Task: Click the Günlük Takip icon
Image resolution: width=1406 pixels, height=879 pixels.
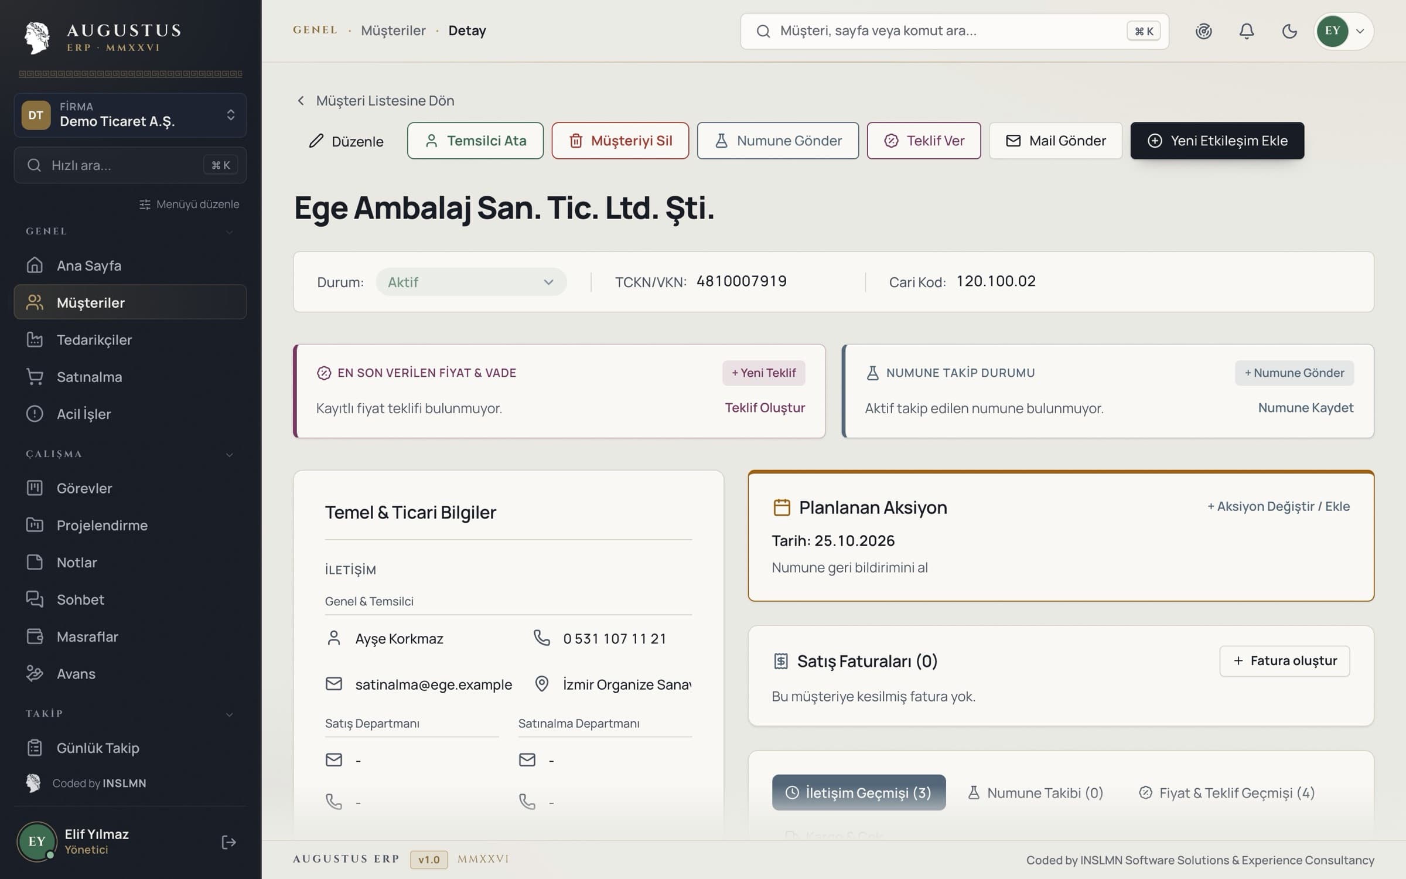Action: [35, 748]
